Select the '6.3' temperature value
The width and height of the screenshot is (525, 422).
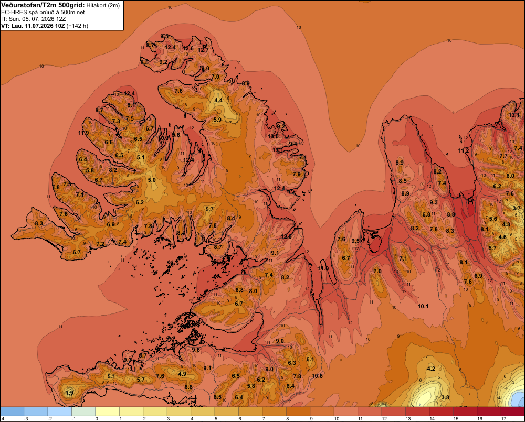292,363
